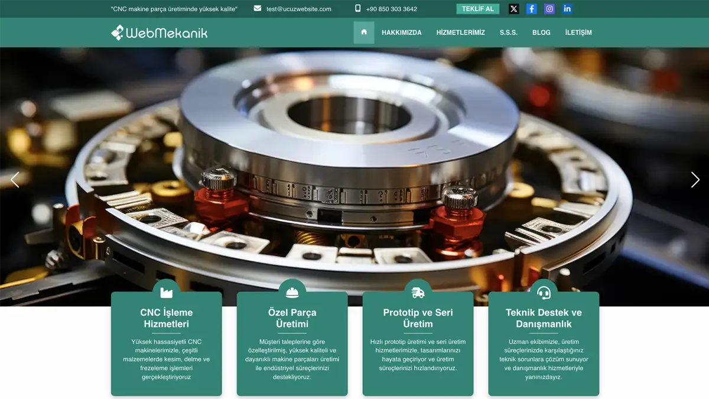Open the HAKKIMIZDA menu item
This screenshot has height=399, width=709.
pos(402,33)
